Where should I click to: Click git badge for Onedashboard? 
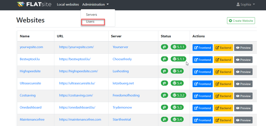point(164,107)
